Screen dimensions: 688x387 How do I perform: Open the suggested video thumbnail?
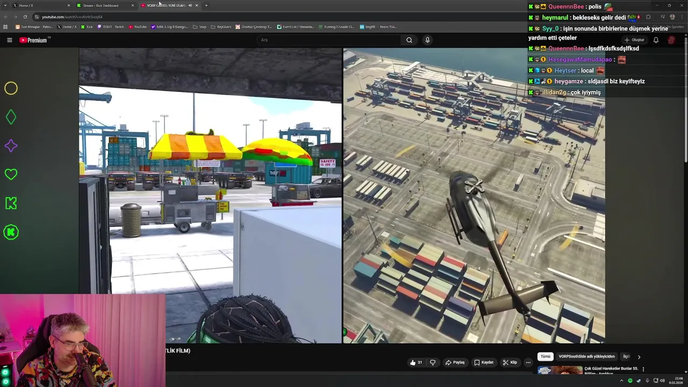[x=560, y=370]
